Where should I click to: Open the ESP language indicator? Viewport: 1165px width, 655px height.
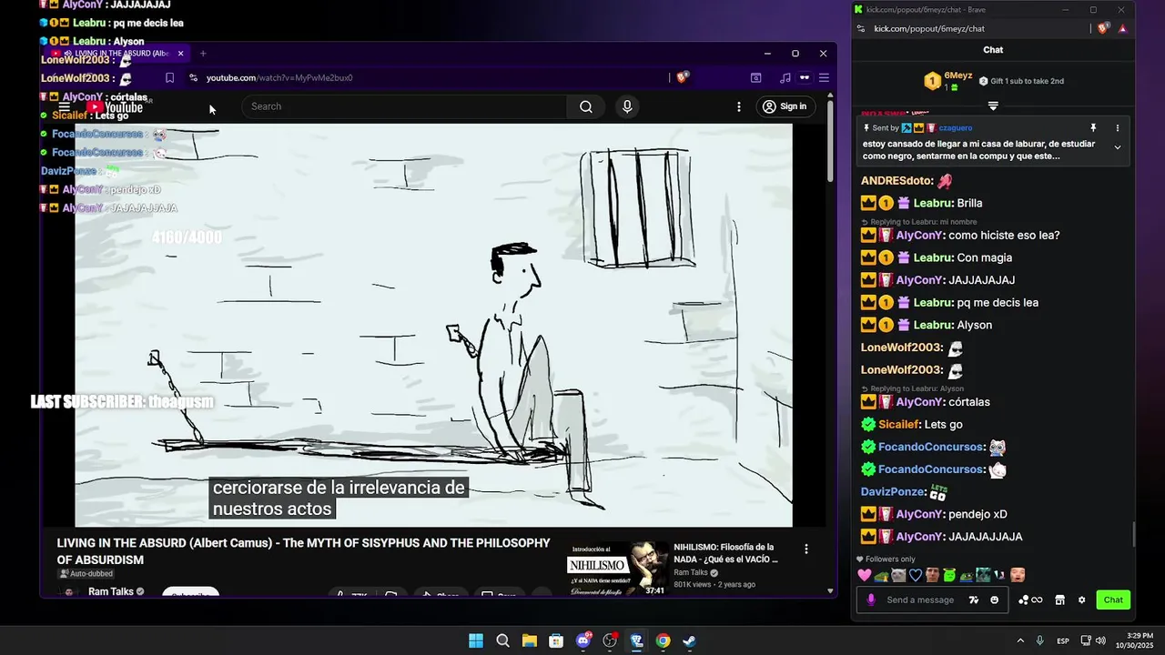1063,641
